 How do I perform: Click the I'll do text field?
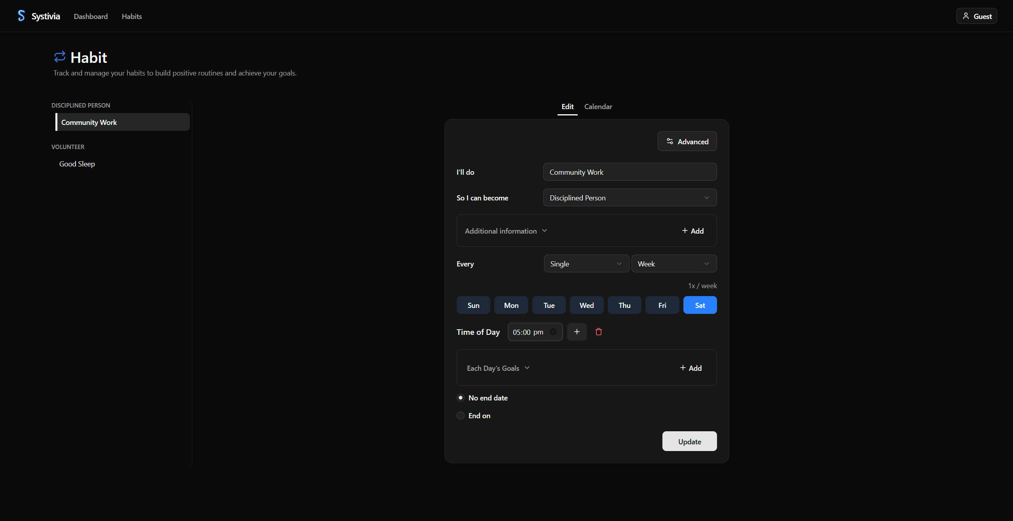(630, 172)
